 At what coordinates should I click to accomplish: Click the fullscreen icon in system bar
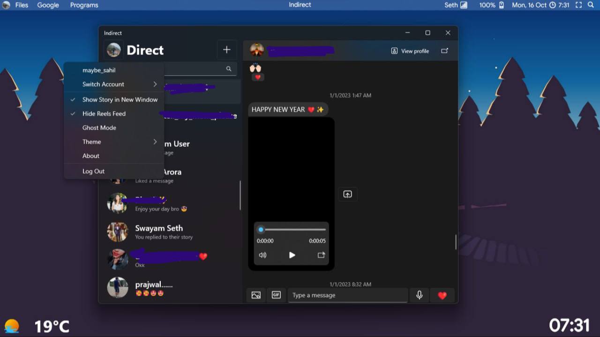coord(578,5)
